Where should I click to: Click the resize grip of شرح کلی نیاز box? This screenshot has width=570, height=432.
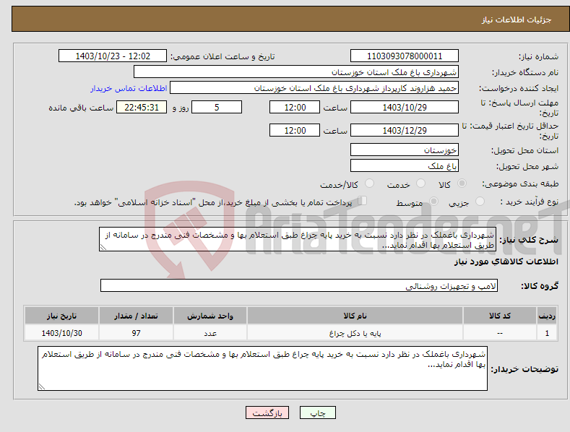click(103, 248)
